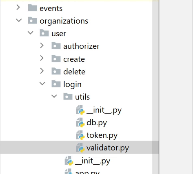Open __init__.py inside utils folder
This screenshot has width=193, height=174.
click(104, 110)
